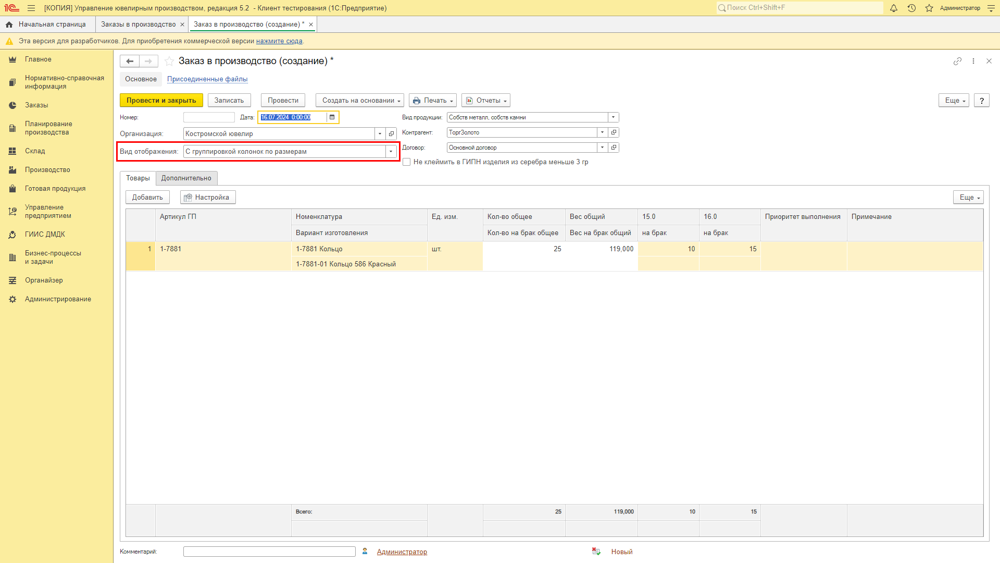Focus the global search field
The height and width of the screenshot is (563, 1000).
800,8
